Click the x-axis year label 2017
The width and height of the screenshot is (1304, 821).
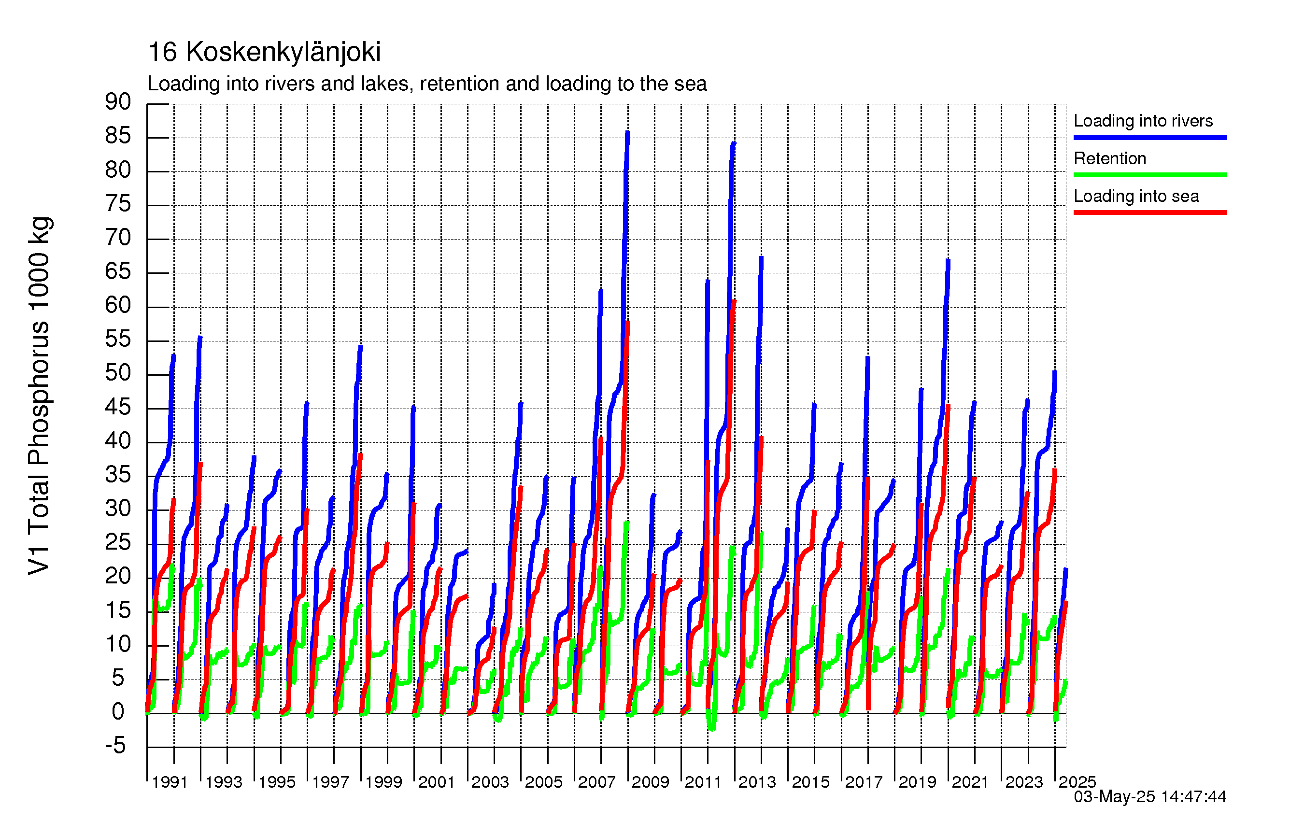coord(864,781)
